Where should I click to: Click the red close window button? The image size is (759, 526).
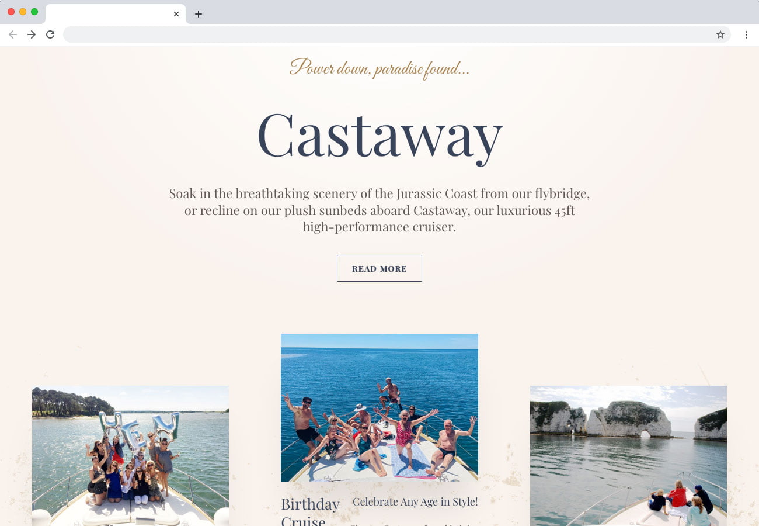[11, 12]
